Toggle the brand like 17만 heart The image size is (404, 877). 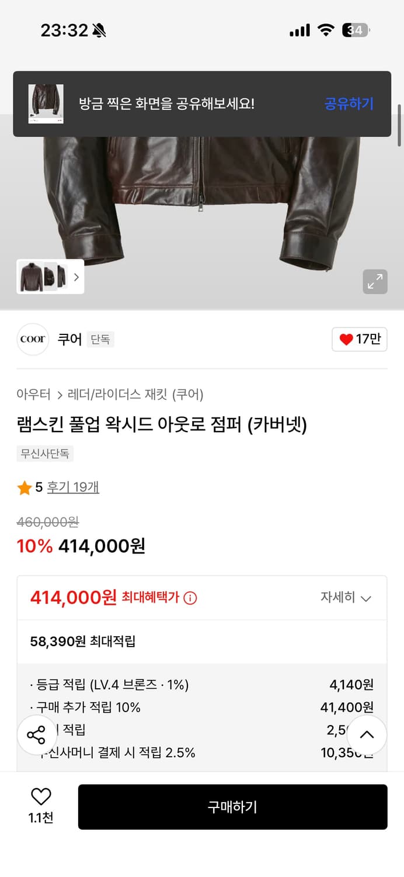tap(360, 339)
